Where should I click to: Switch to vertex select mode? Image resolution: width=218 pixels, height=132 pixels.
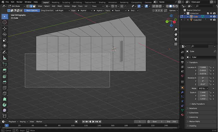coord(28,6)
